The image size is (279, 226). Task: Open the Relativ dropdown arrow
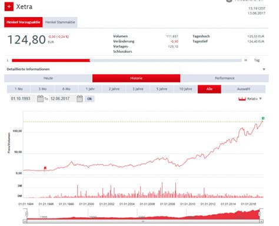(x=260, y=99)
